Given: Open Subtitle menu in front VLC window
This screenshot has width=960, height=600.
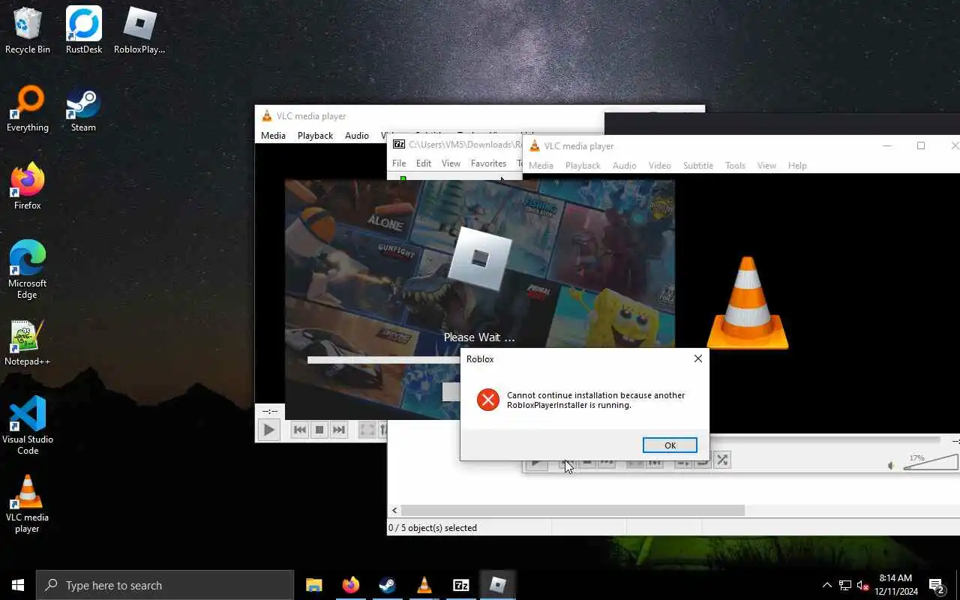Looking at the screenshot, I should pos(698,166).
